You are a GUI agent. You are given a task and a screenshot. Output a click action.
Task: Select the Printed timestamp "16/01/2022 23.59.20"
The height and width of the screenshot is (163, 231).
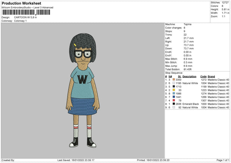[158, 160]
